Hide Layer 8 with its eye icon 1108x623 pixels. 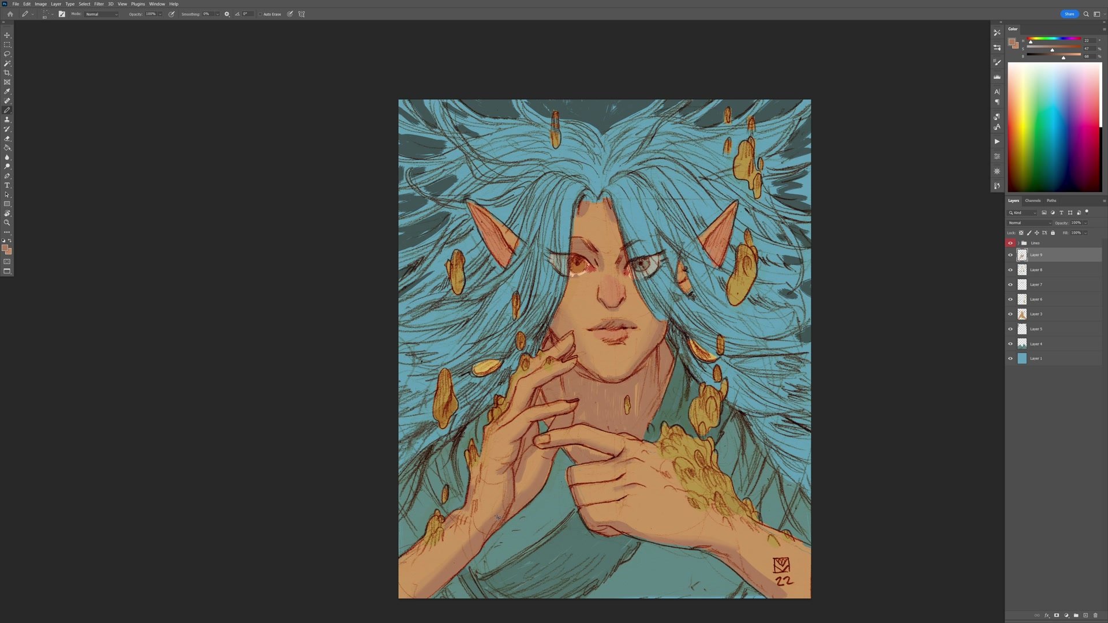1010,270
